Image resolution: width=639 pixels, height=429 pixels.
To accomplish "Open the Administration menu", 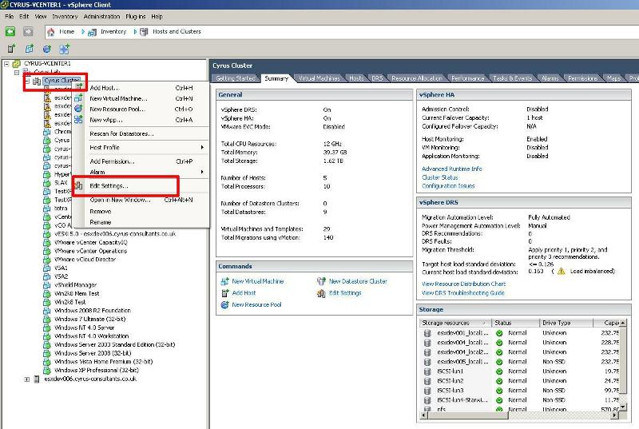I will point(102,17).
